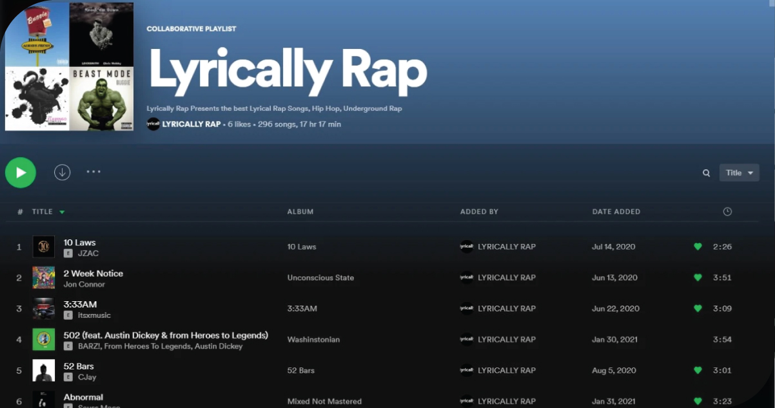This screenshot has height=408, width=775.
Task: Open the Title sort order dropdown
Action: tap(739, 172)
